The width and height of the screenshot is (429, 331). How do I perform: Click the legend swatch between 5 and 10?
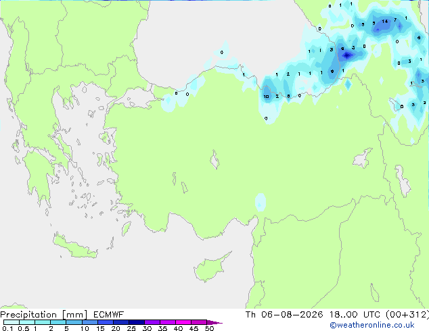coord(74,322)
